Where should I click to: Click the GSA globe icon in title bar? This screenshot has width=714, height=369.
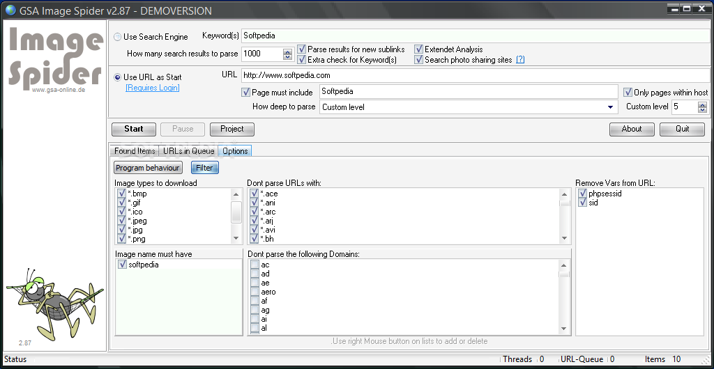(10, 10)
